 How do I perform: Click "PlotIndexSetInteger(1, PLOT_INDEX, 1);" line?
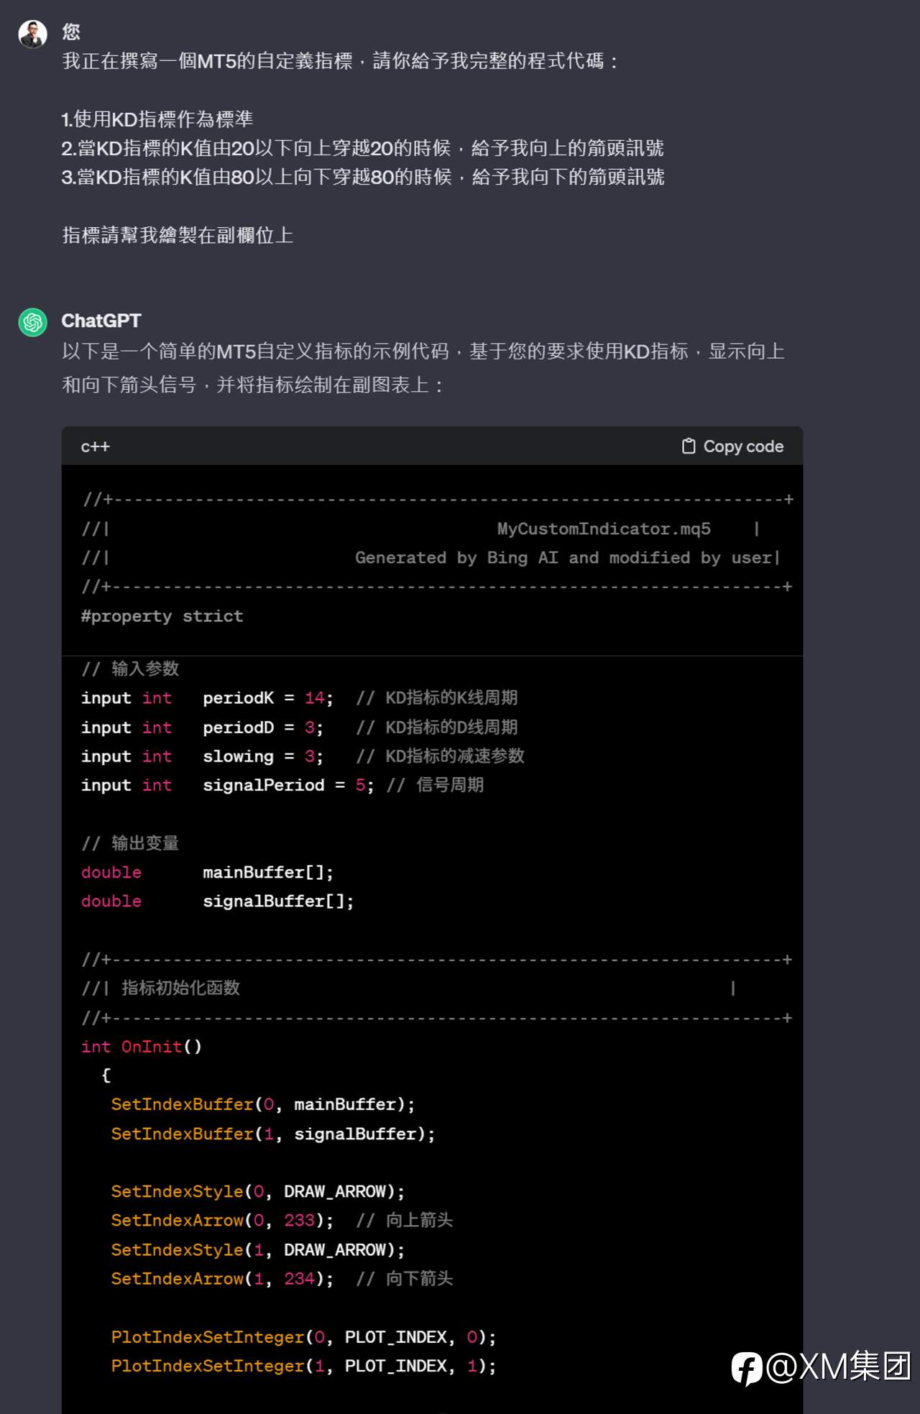[x=303, y=1366]
